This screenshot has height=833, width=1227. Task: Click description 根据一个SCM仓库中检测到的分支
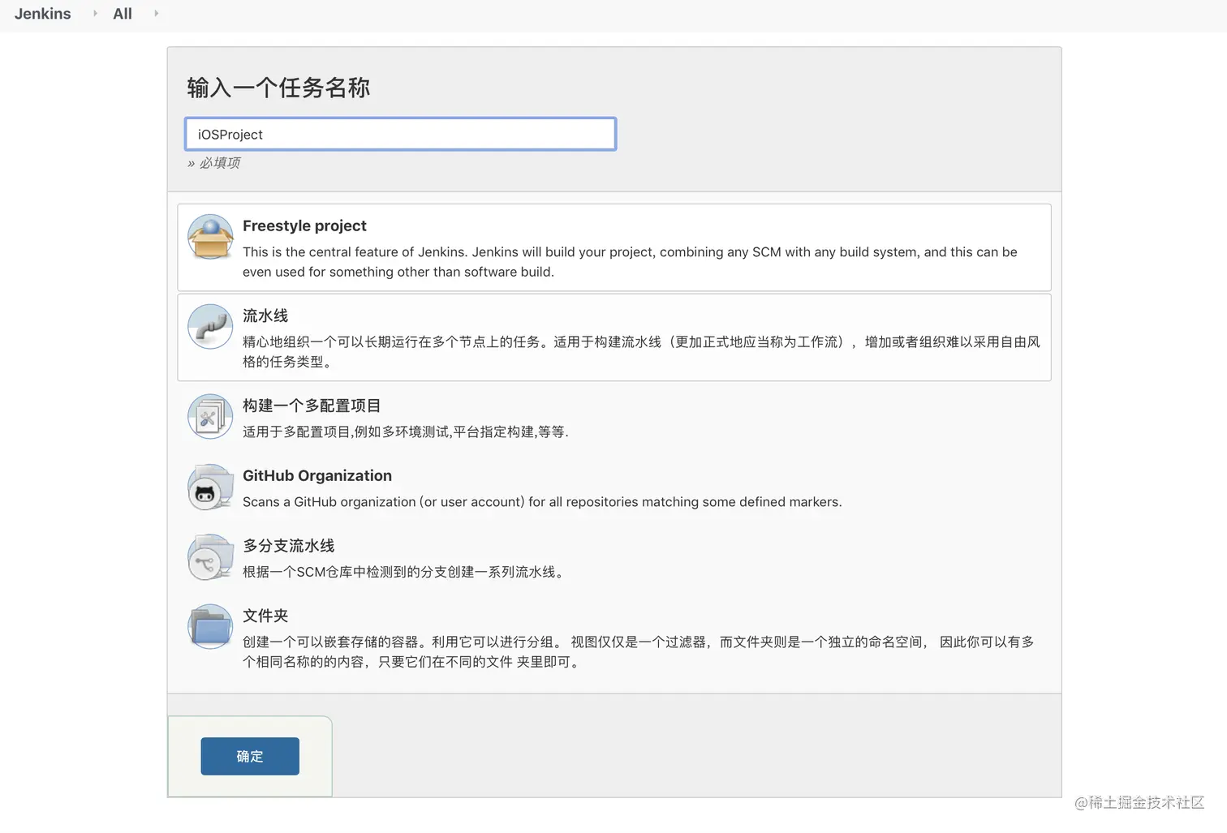point(403,572)
